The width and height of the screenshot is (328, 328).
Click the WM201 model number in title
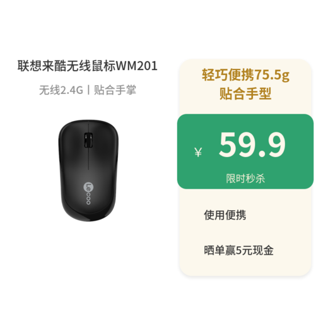pyautogui.click(x=137, y=66)
